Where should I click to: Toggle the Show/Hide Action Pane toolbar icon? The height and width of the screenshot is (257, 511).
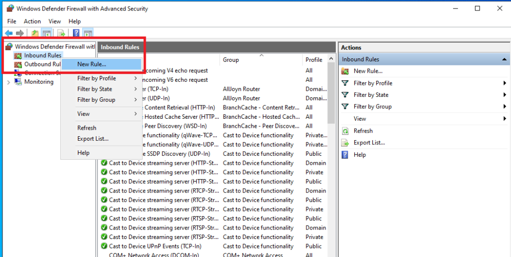[x=88, y=33]
